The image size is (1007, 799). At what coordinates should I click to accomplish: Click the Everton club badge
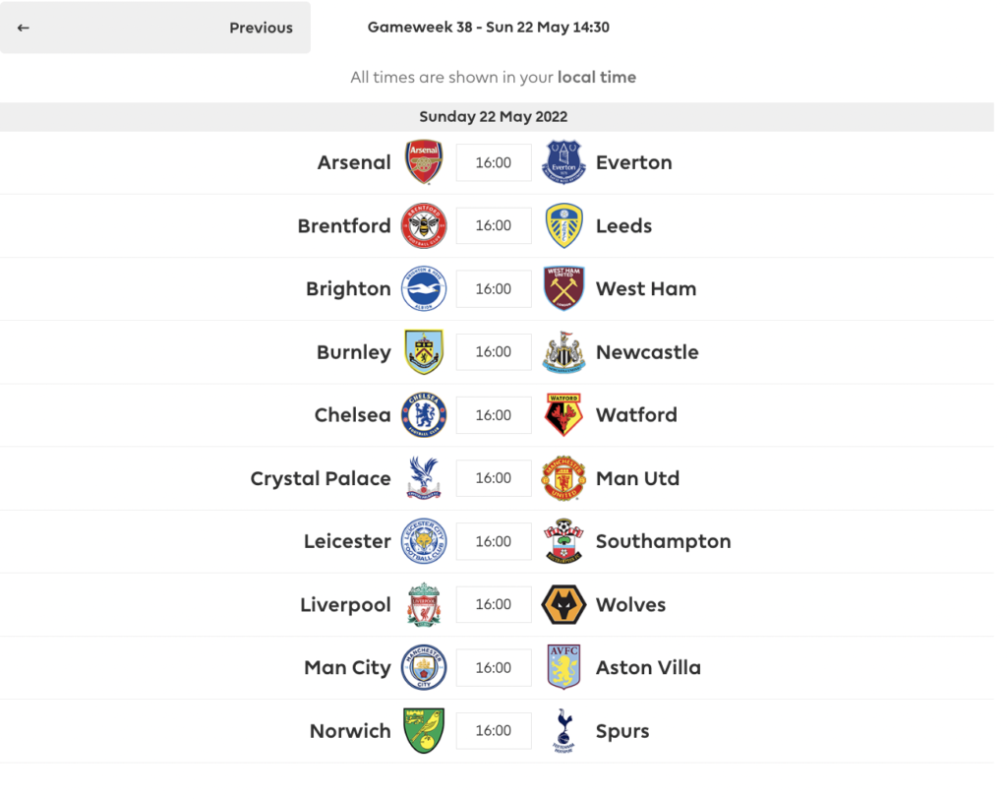(x=563, y=162)
